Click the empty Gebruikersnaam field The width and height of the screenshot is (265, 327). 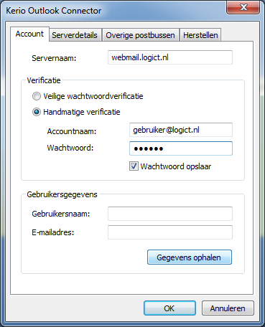pos(170,214)
